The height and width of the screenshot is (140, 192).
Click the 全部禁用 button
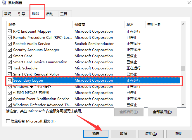pos(162,112)
